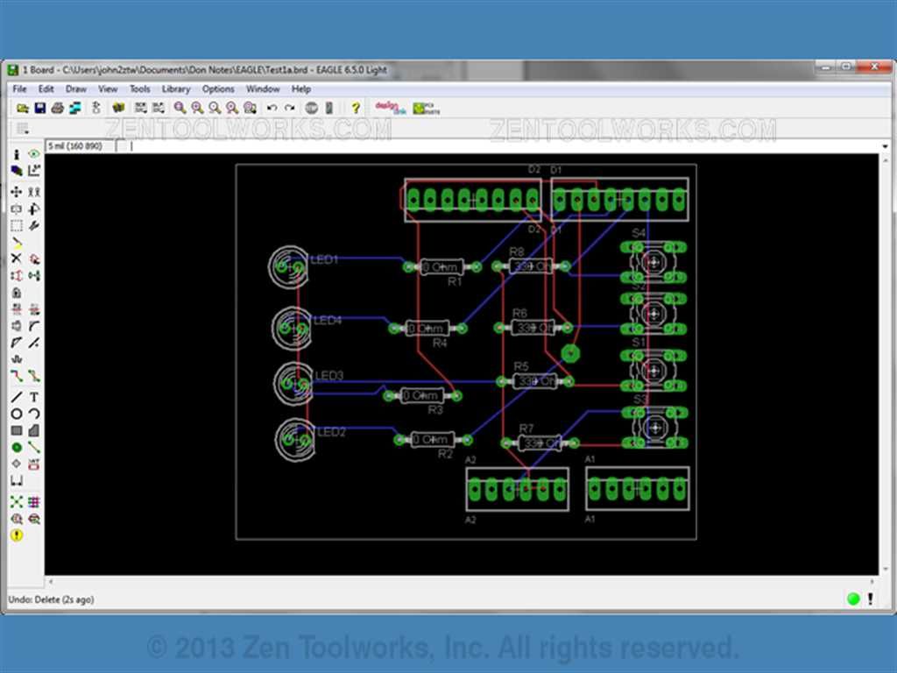Screen dimensions: 897x673
Task: Open the Edit menu
Action: tap(46, 89)
